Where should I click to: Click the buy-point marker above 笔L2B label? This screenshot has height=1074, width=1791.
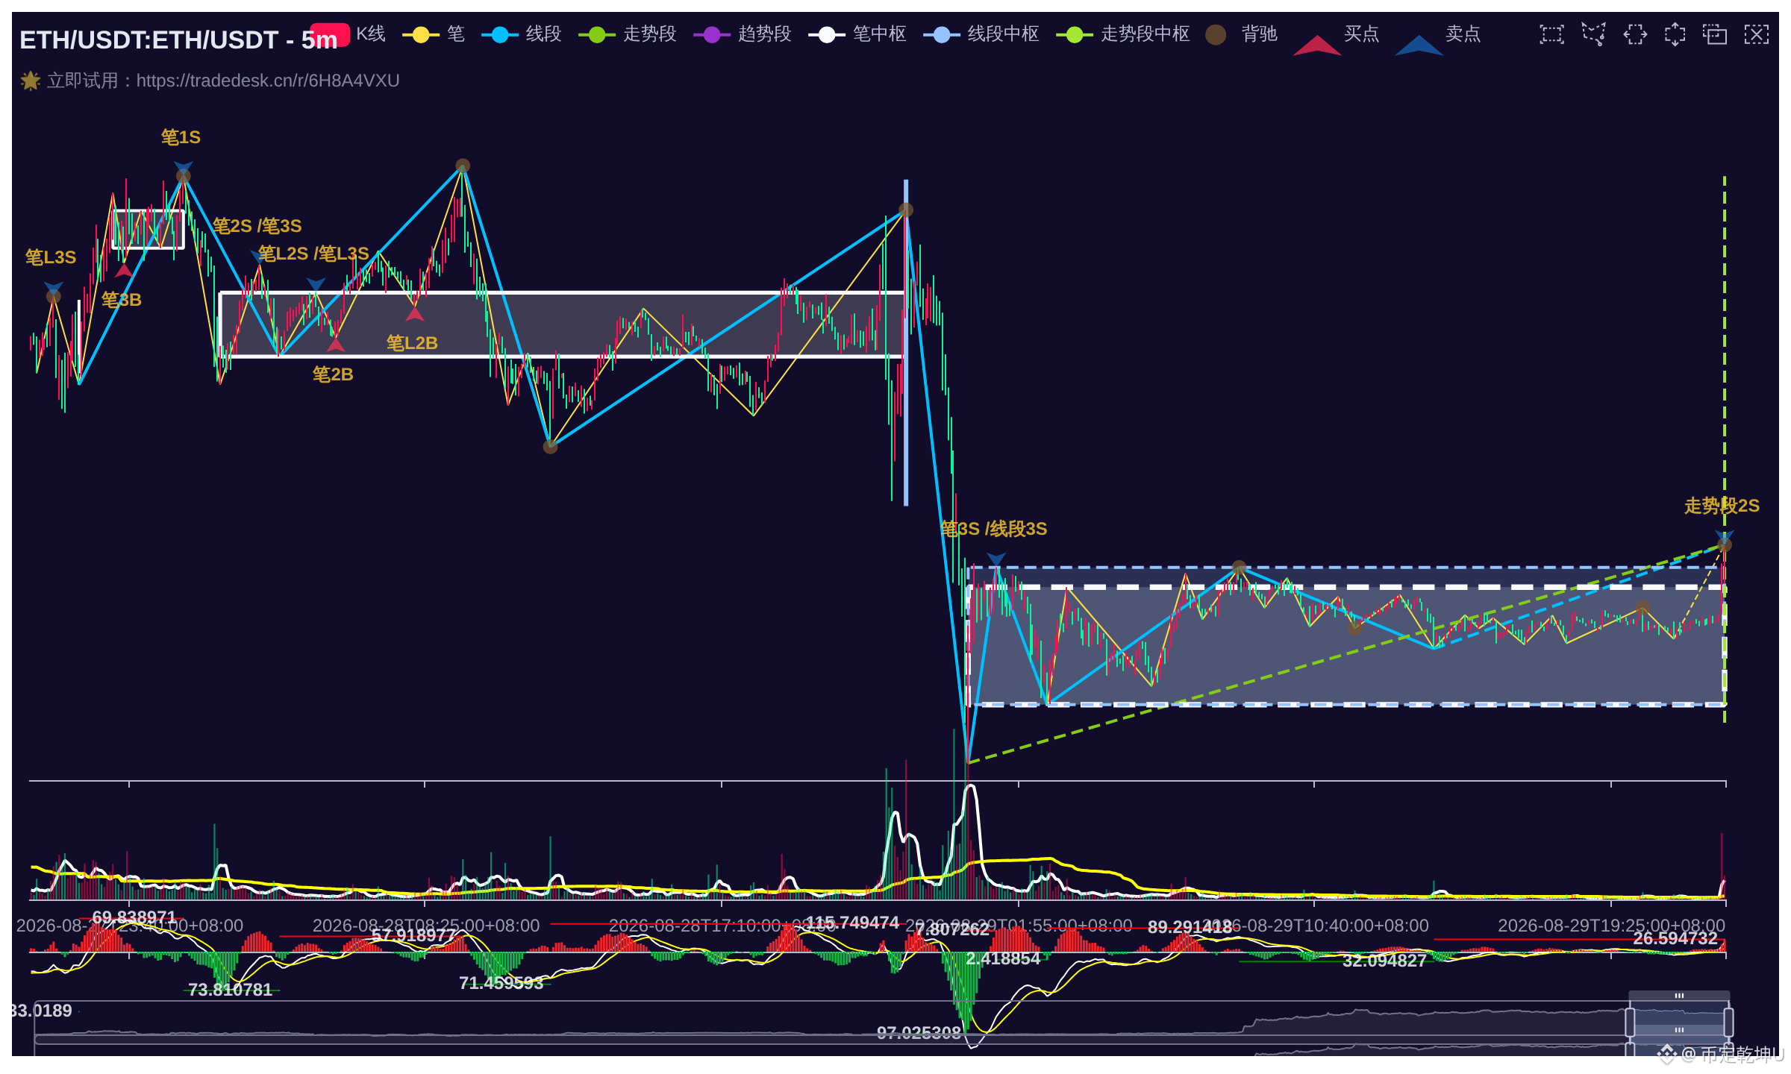coord(415,314)
